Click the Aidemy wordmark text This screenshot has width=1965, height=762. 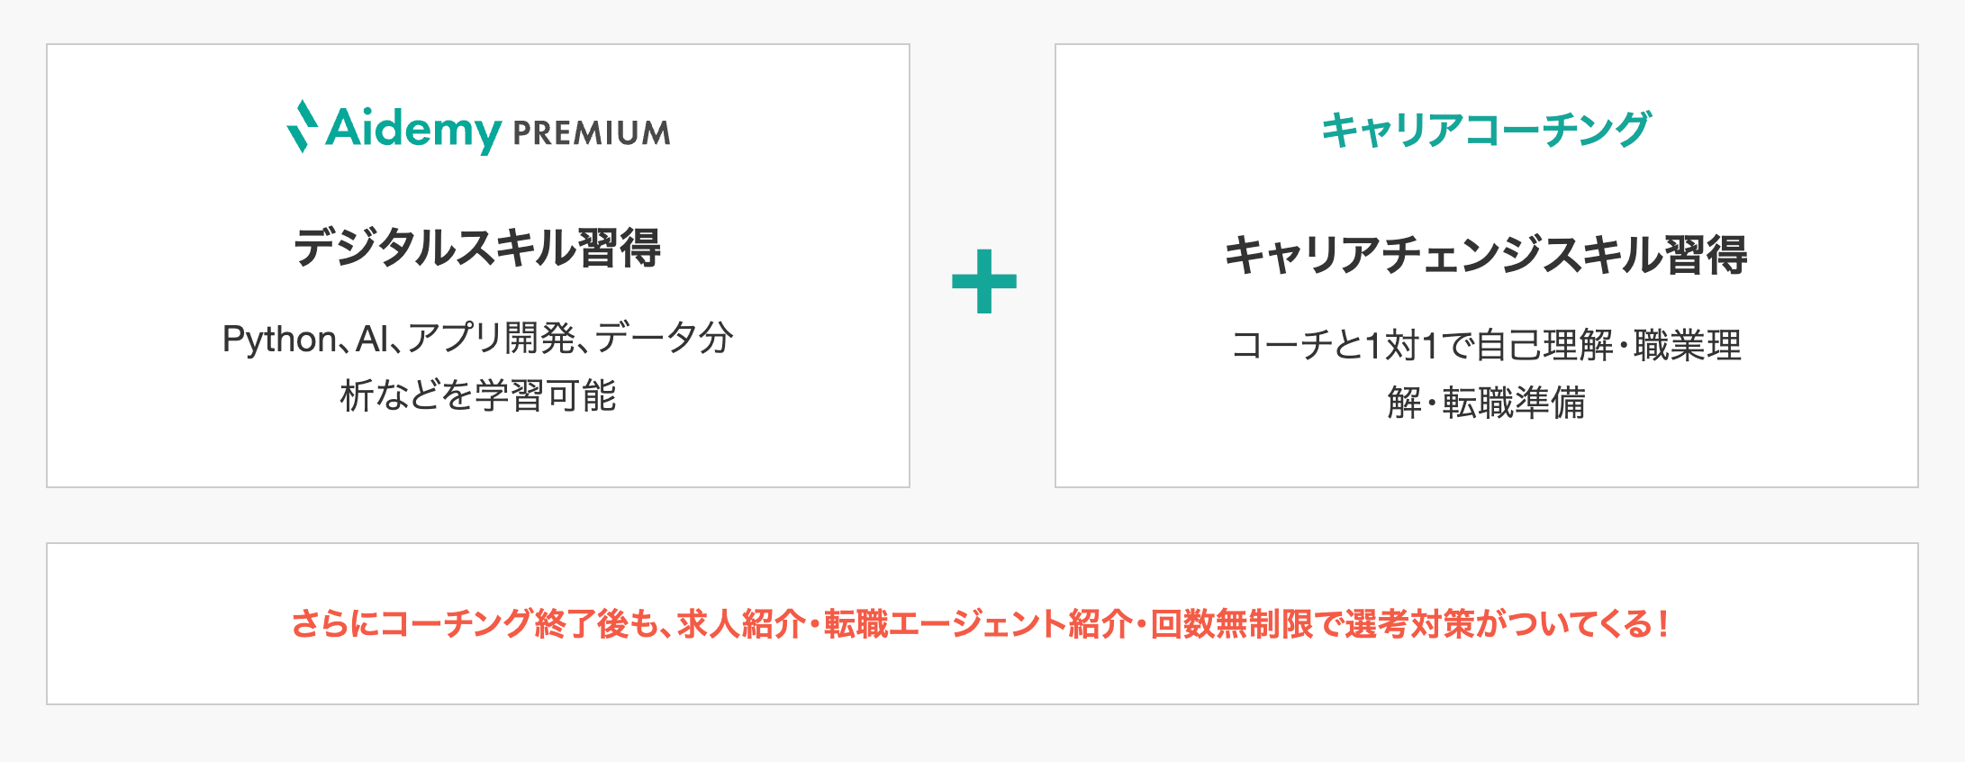(413, 130)
